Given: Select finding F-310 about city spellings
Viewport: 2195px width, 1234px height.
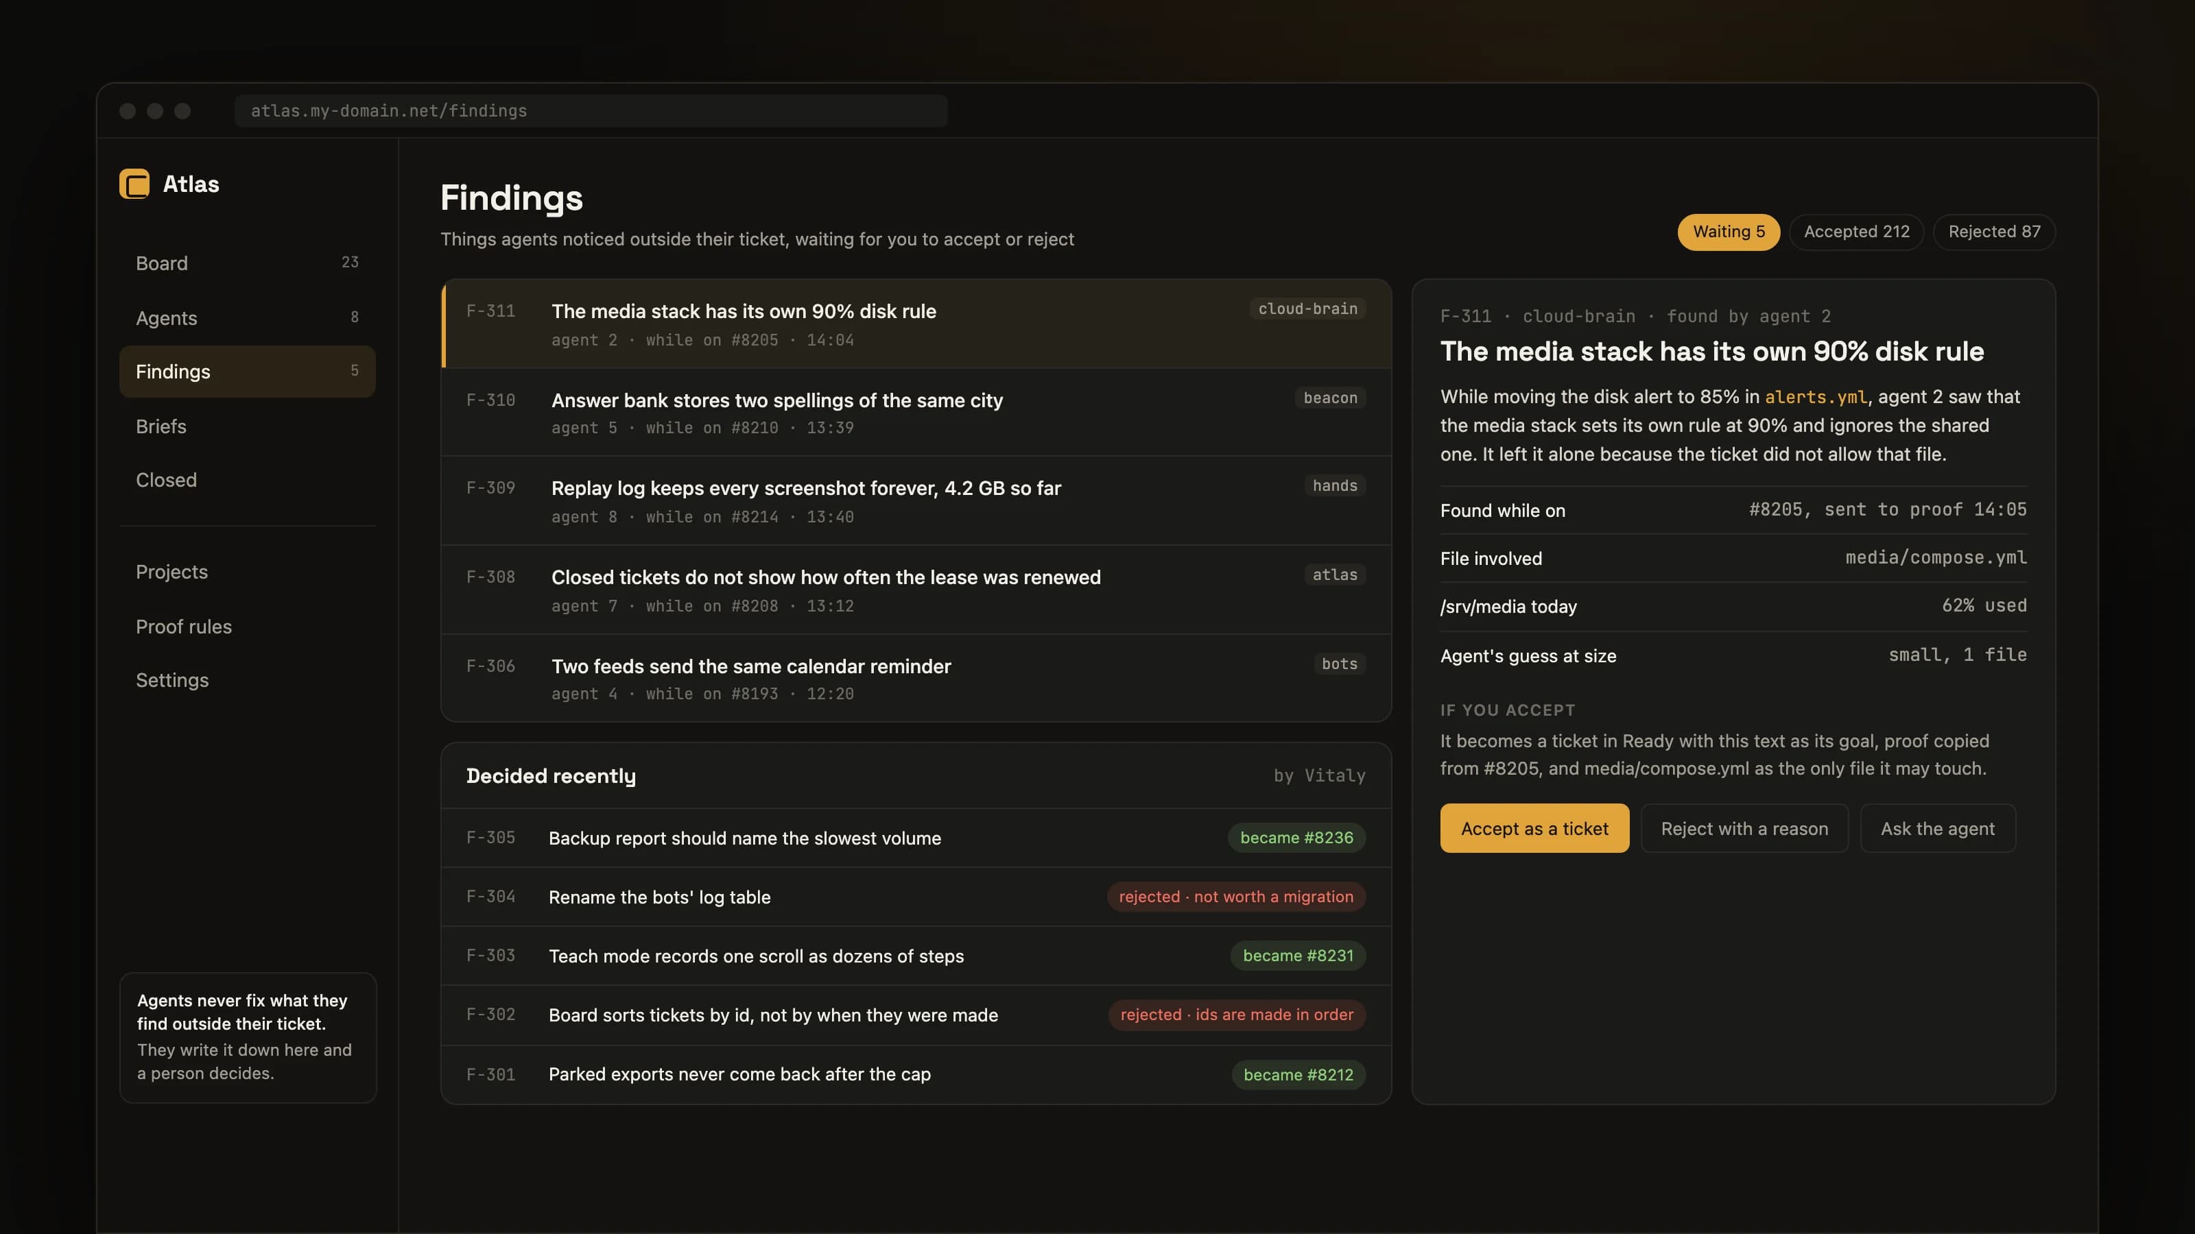Looking at the screenshot, I should [x=916, y=412].
